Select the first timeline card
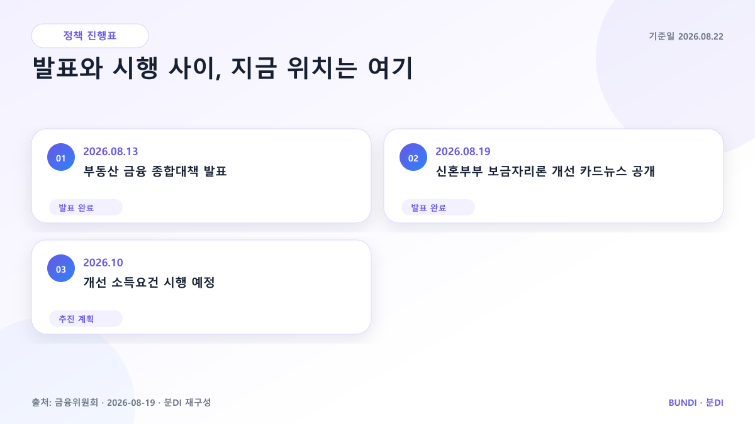This screenshot has width=755, height=424. pos(201,176)
